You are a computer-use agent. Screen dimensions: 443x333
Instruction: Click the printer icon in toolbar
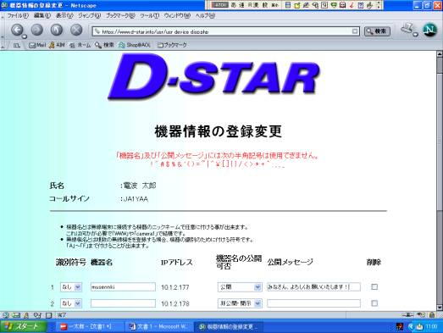(407, 29)
